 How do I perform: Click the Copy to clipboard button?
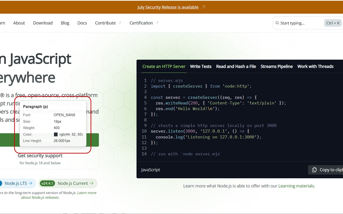pyautogui.click(x=326, y=170)
